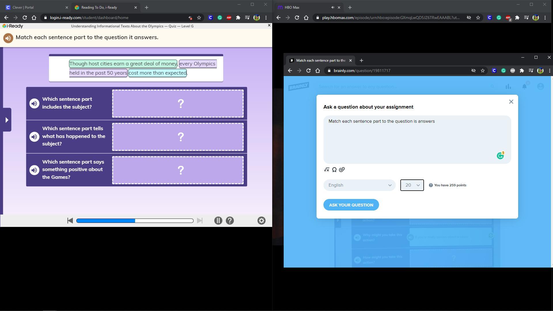Open the English subject dropdown
Viewport: 553px width, 311px height.
coord(359,185)
